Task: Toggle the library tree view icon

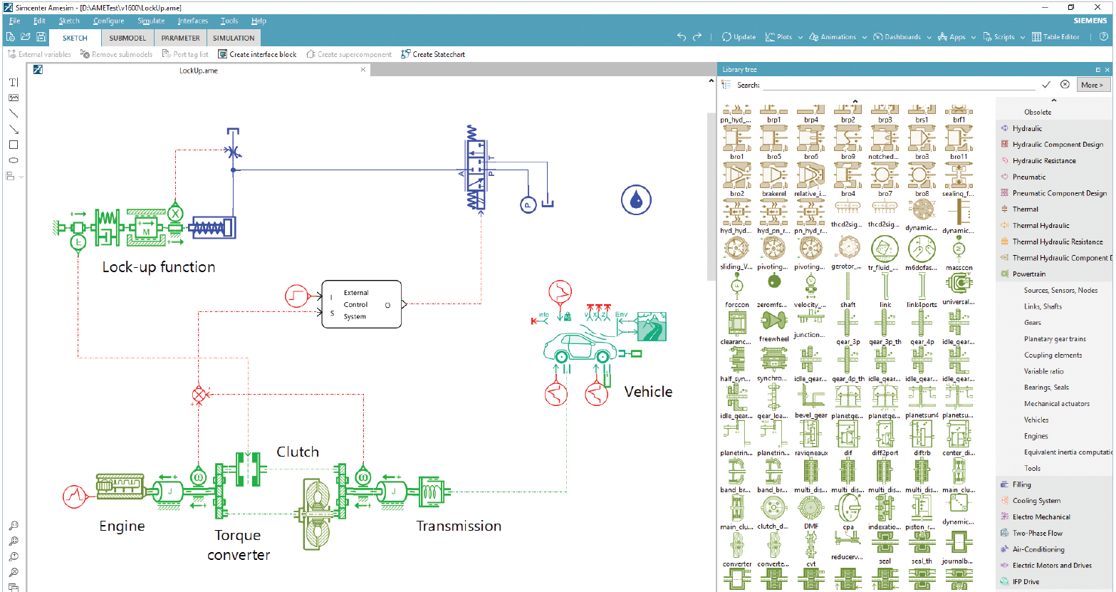Action: click(726, 85)
